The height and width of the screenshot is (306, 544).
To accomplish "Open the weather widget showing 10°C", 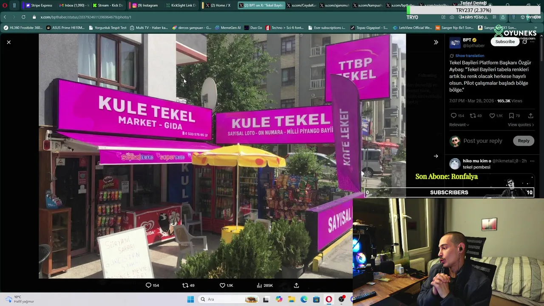I will coord(19,299).
